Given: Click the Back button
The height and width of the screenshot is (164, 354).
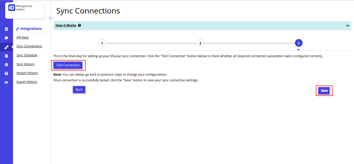Looking at the screenshot, I should [79, 89].
